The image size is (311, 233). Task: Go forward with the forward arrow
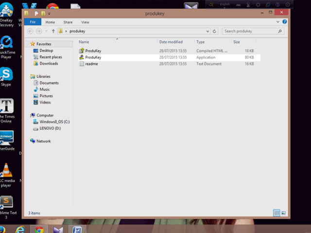point(39,31)
